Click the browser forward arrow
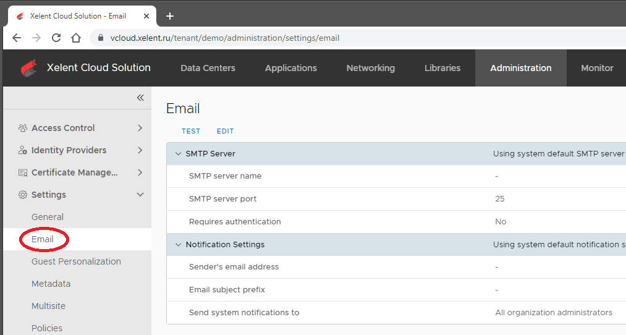 click(36, 38)
